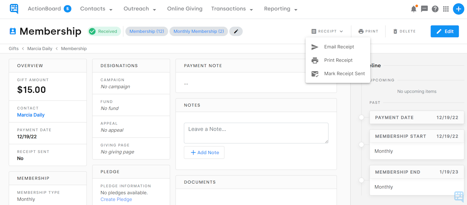
Task: Click the payment date 12/19/22 in Overview
Action: 27,137
